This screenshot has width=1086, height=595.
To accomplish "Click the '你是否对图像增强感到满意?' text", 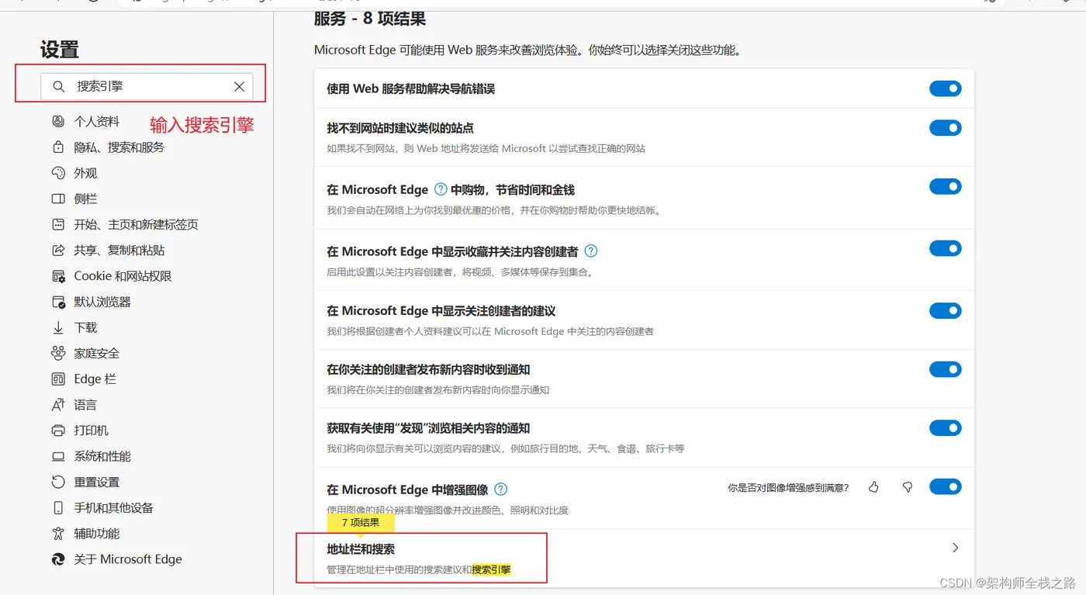I will (x=788, y=488).
